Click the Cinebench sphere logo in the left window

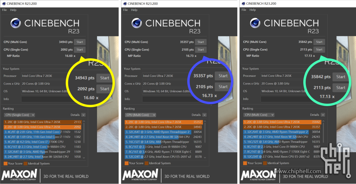(16, 24)
